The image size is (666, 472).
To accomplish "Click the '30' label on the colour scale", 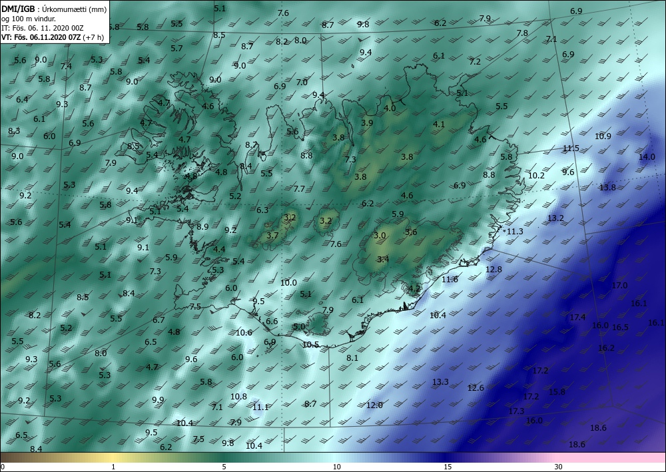I will point(559,467).
